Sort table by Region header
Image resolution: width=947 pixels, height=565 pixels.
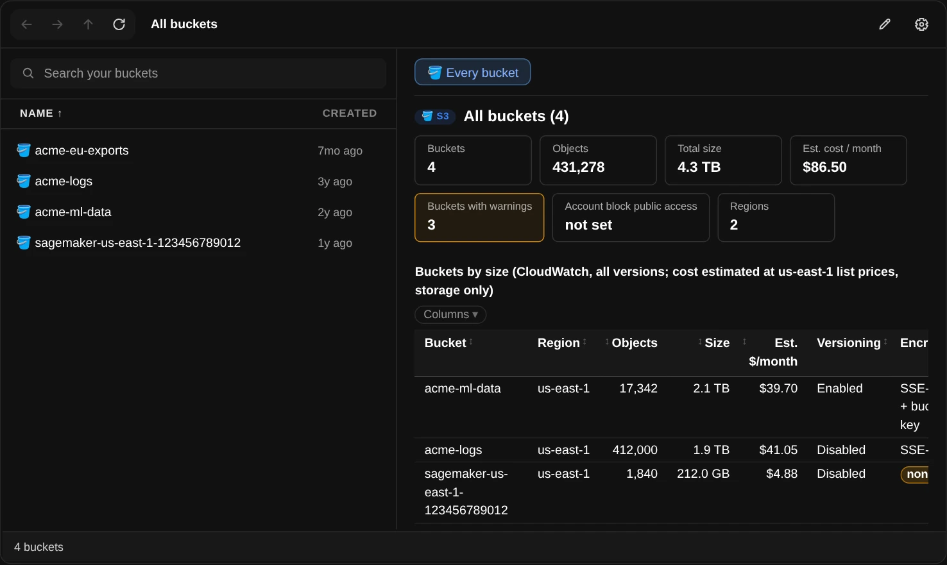562,342
